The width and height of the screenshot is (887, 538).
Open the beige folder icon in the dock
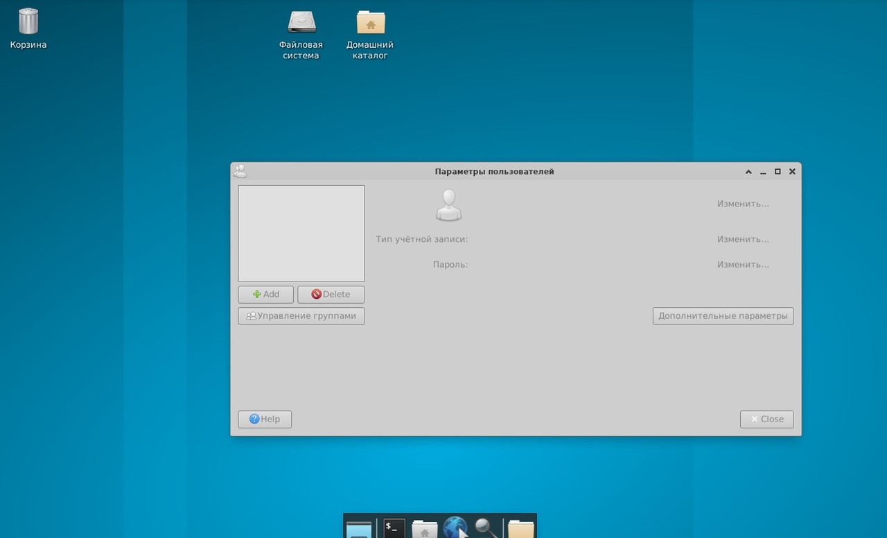(521, 529)
